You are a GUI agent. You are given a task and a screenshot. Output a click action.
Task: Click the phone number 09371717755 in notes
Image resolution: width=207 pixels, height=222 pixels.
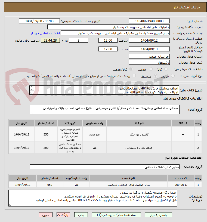point(88,200)
